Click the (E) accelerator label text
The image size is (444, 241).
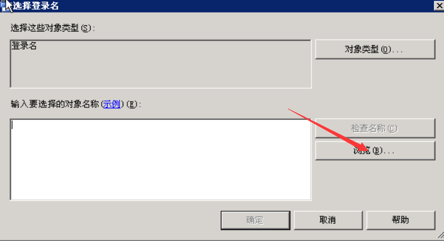[133, 104]
